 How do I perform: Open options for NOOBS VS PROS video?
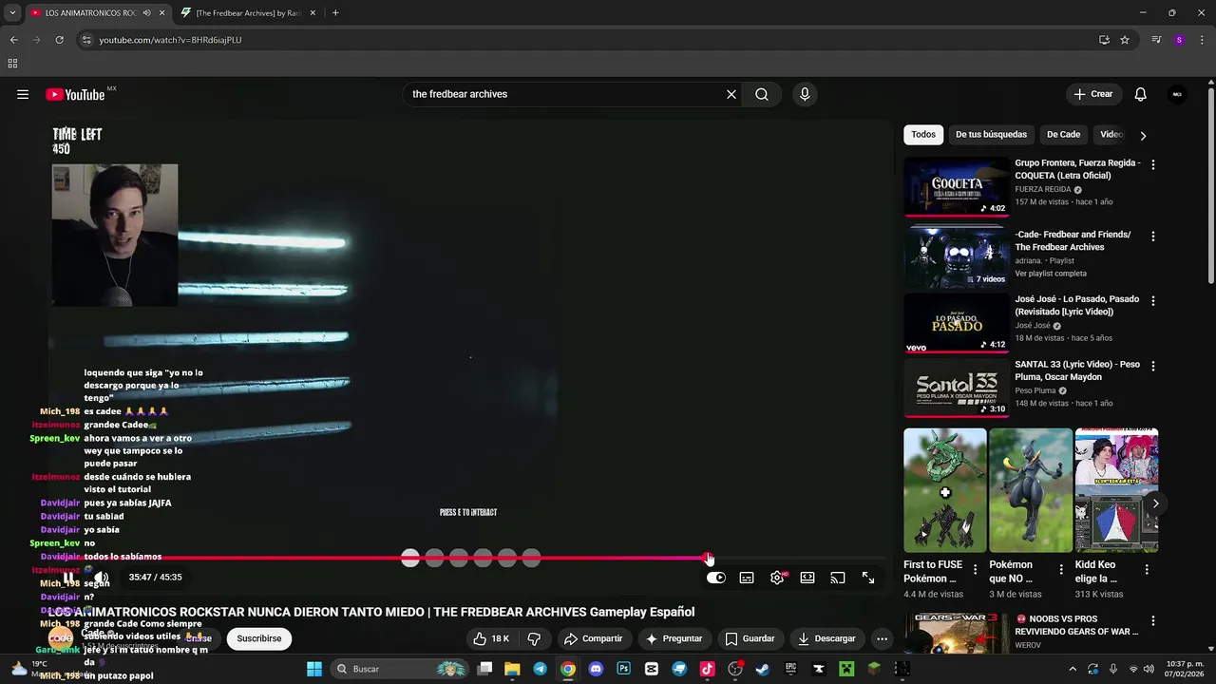pyautogui.click(x=1153, y=620)
